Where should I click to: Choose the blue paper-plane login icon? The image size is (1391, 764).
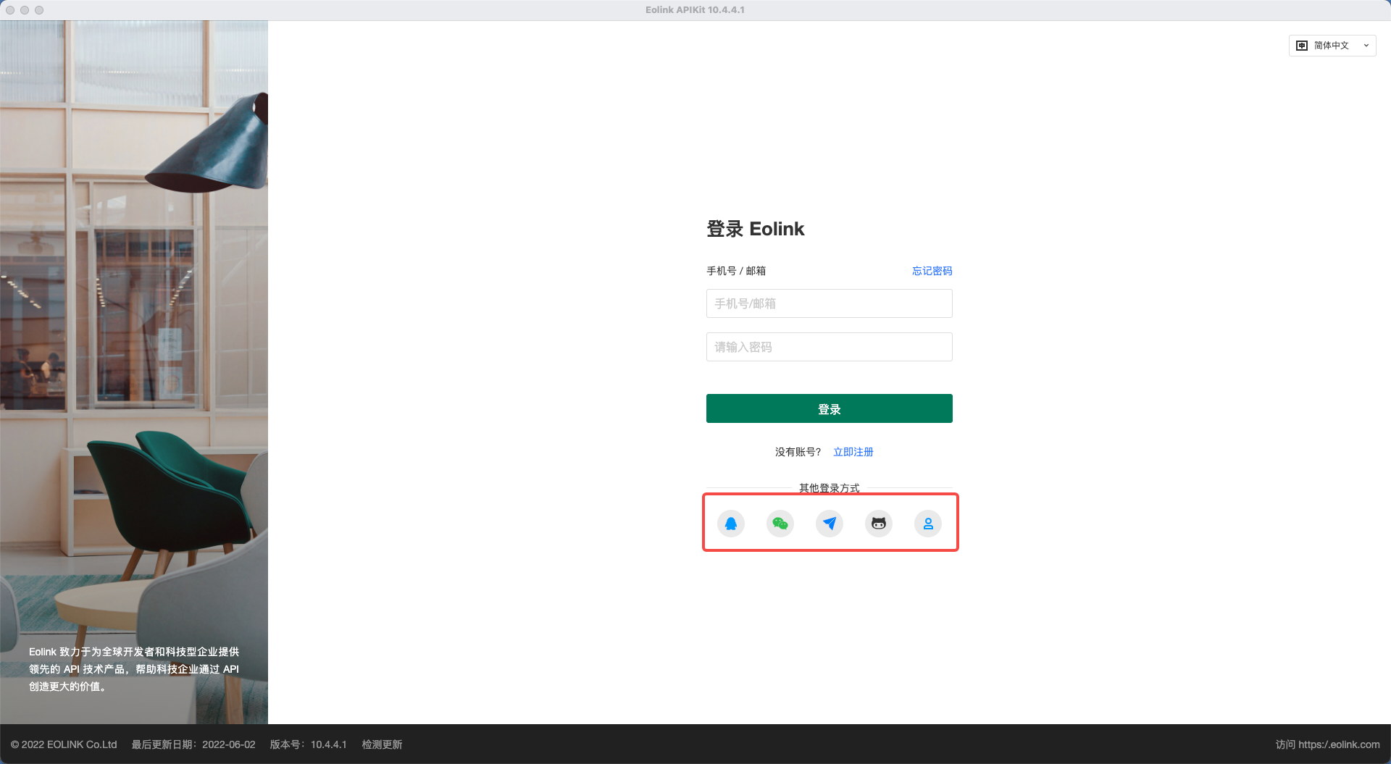(x=830, y=524)
